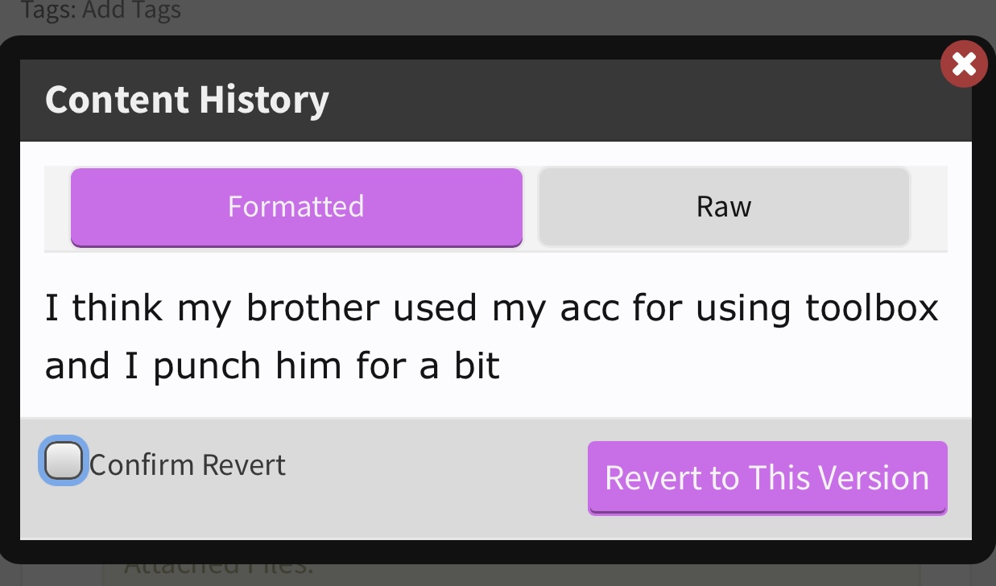The width and height of the screenshot is (996, 586).
Task: Show the raw version of content
Action: click(x=724, y=207)
